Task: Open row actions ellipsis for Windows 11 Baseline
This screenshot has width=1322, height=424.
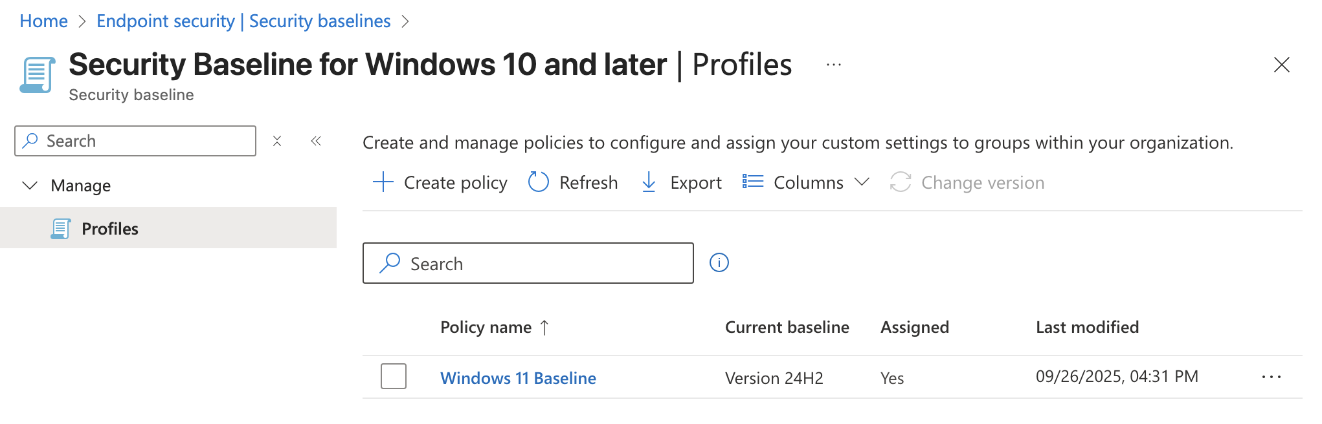Action: (1272, 377)
